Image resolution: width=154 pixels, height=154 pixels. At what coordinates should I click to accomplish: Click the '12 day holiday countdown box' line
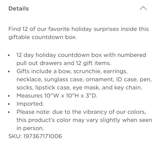(81, 55)
